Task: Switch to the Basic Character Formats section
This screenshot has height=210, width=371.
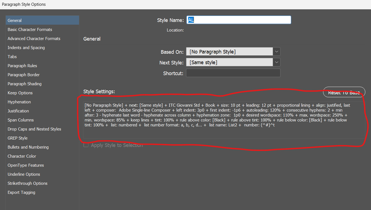Action: (x=30, y=29)
